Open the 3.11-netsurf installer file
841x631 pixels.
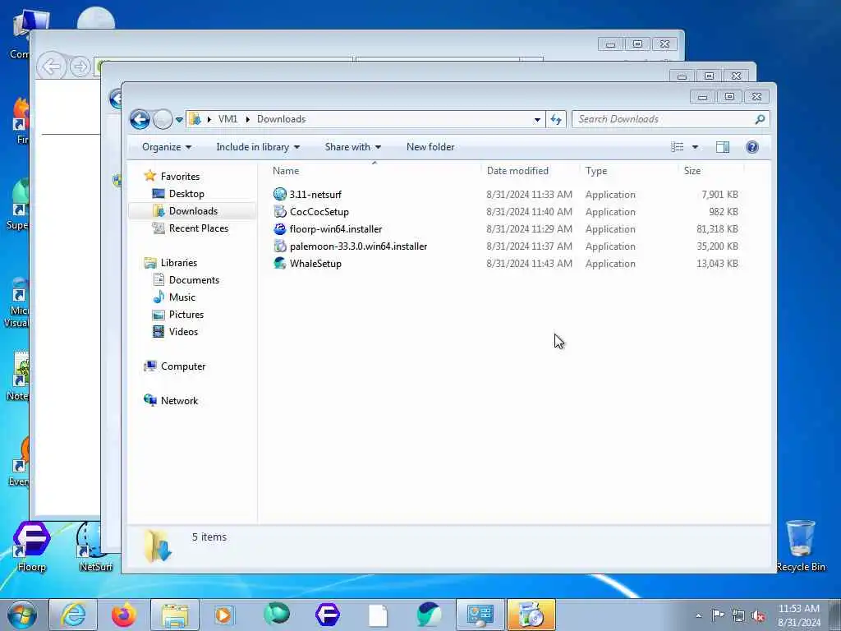tap(315, 194)
